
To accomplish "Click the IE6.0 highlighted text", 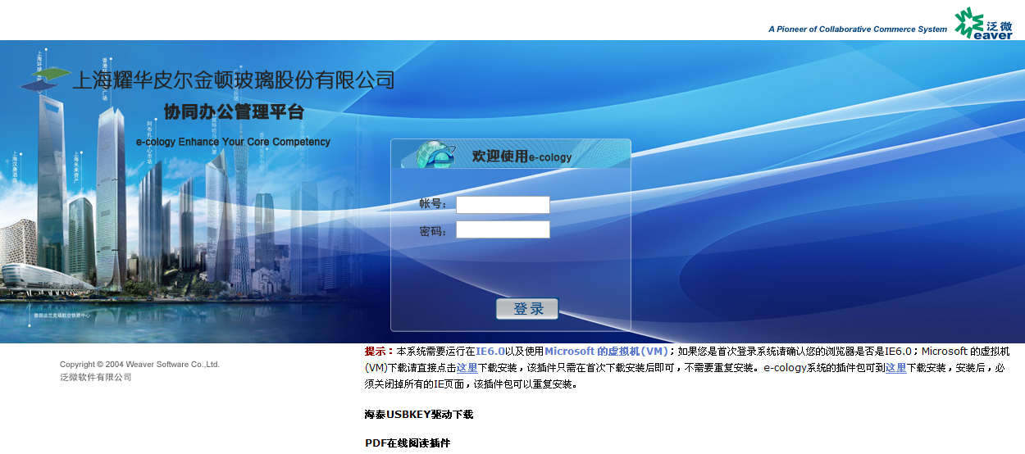I will click(490, 351).
